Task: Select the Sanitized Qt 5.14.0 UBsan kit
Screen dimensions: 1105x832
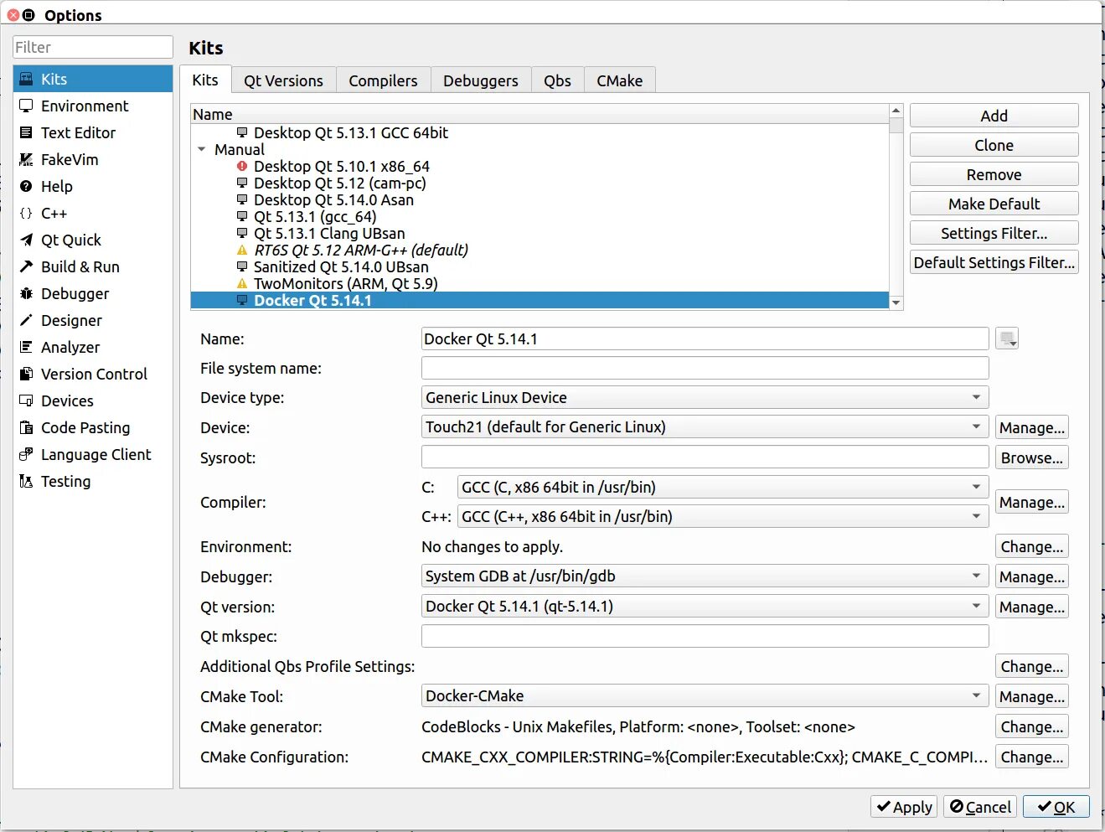Action: [540, 266]
